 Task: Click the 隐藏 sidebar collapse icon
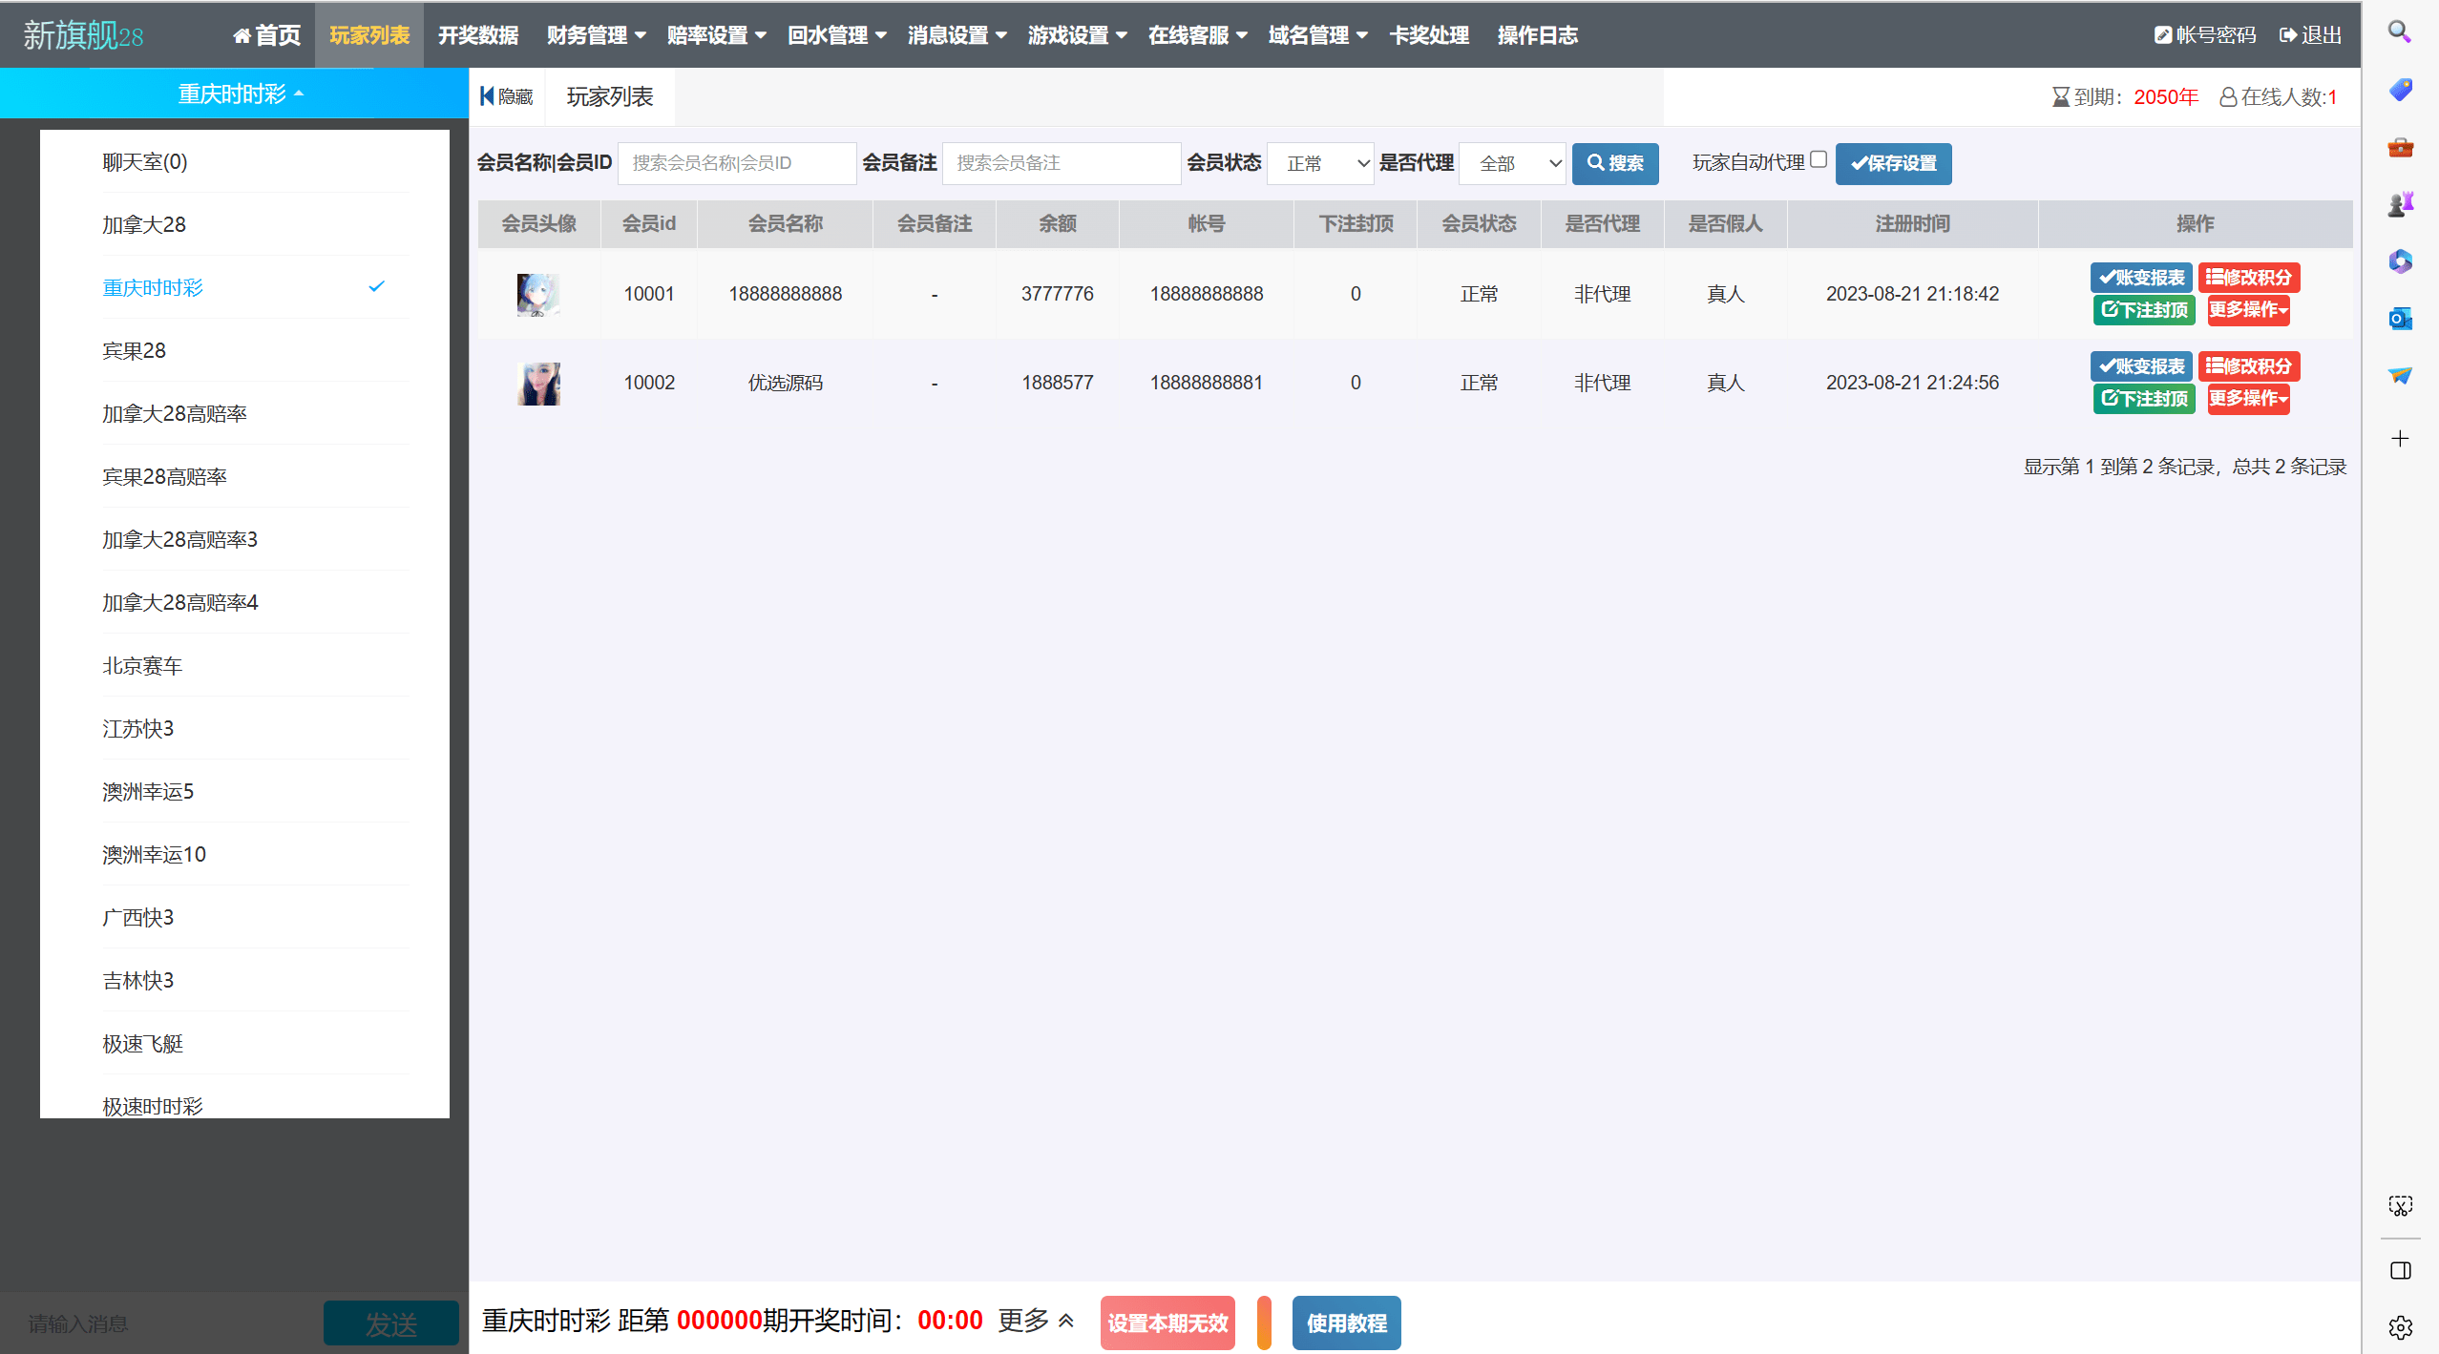[x=487, y=96]
